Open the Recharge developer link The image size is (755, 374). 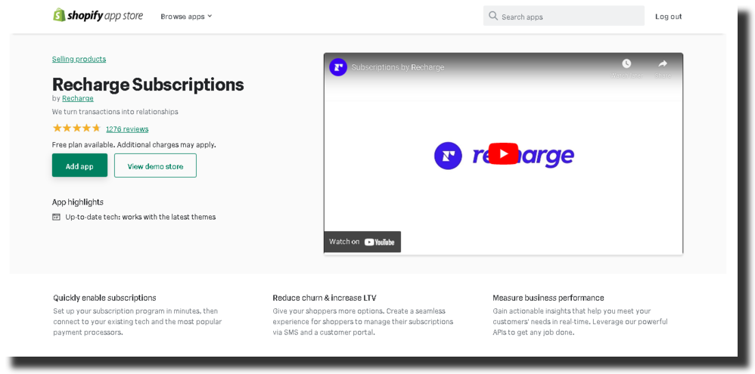[77, 98]
